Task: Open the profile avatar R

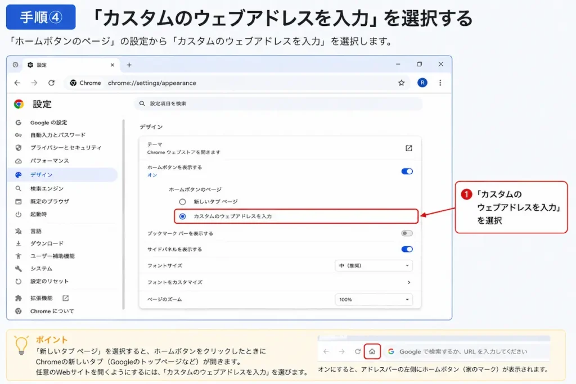Action: 422,83
